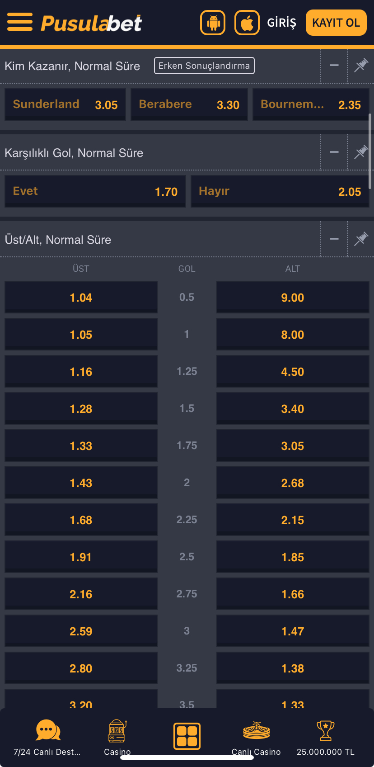Select Hayır odds 2.05
This screenshot has width=374, height=767.
tap(280, 191)
